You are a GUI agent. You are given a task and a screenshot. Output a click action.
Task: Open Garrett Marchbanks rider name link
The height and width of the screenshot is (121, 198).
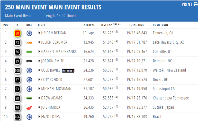59,52
